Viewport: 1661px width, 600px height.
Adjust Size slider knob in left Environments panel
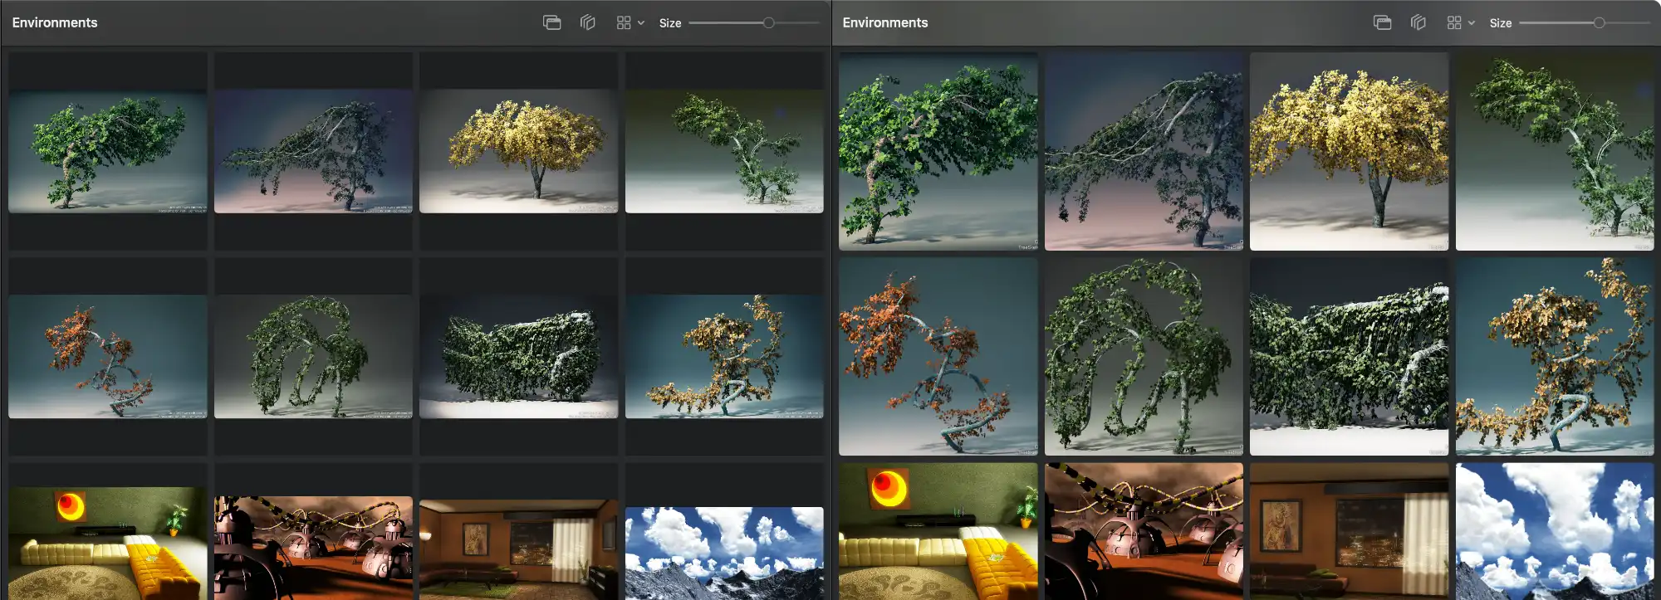click(x=769, y=23)
